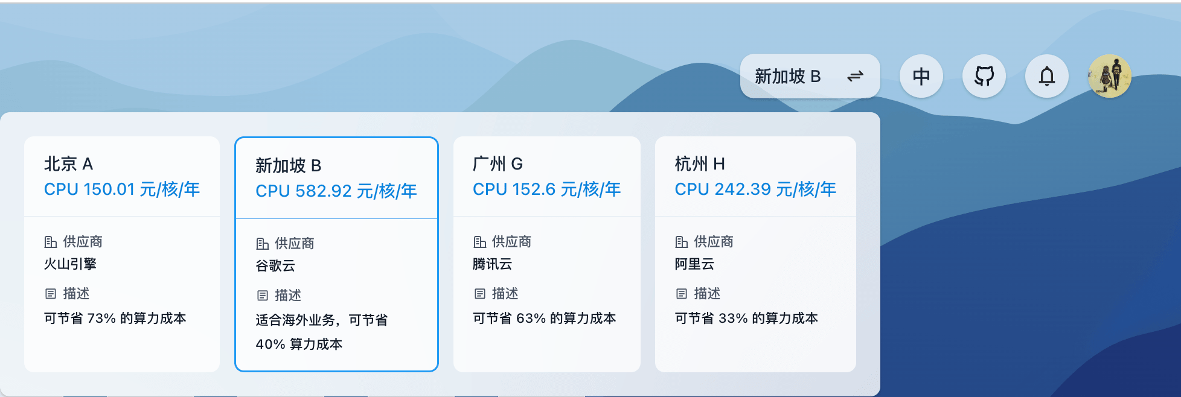
Task: Click the 供应商 building icon in 广州 G card
Action: click(479, 242)
